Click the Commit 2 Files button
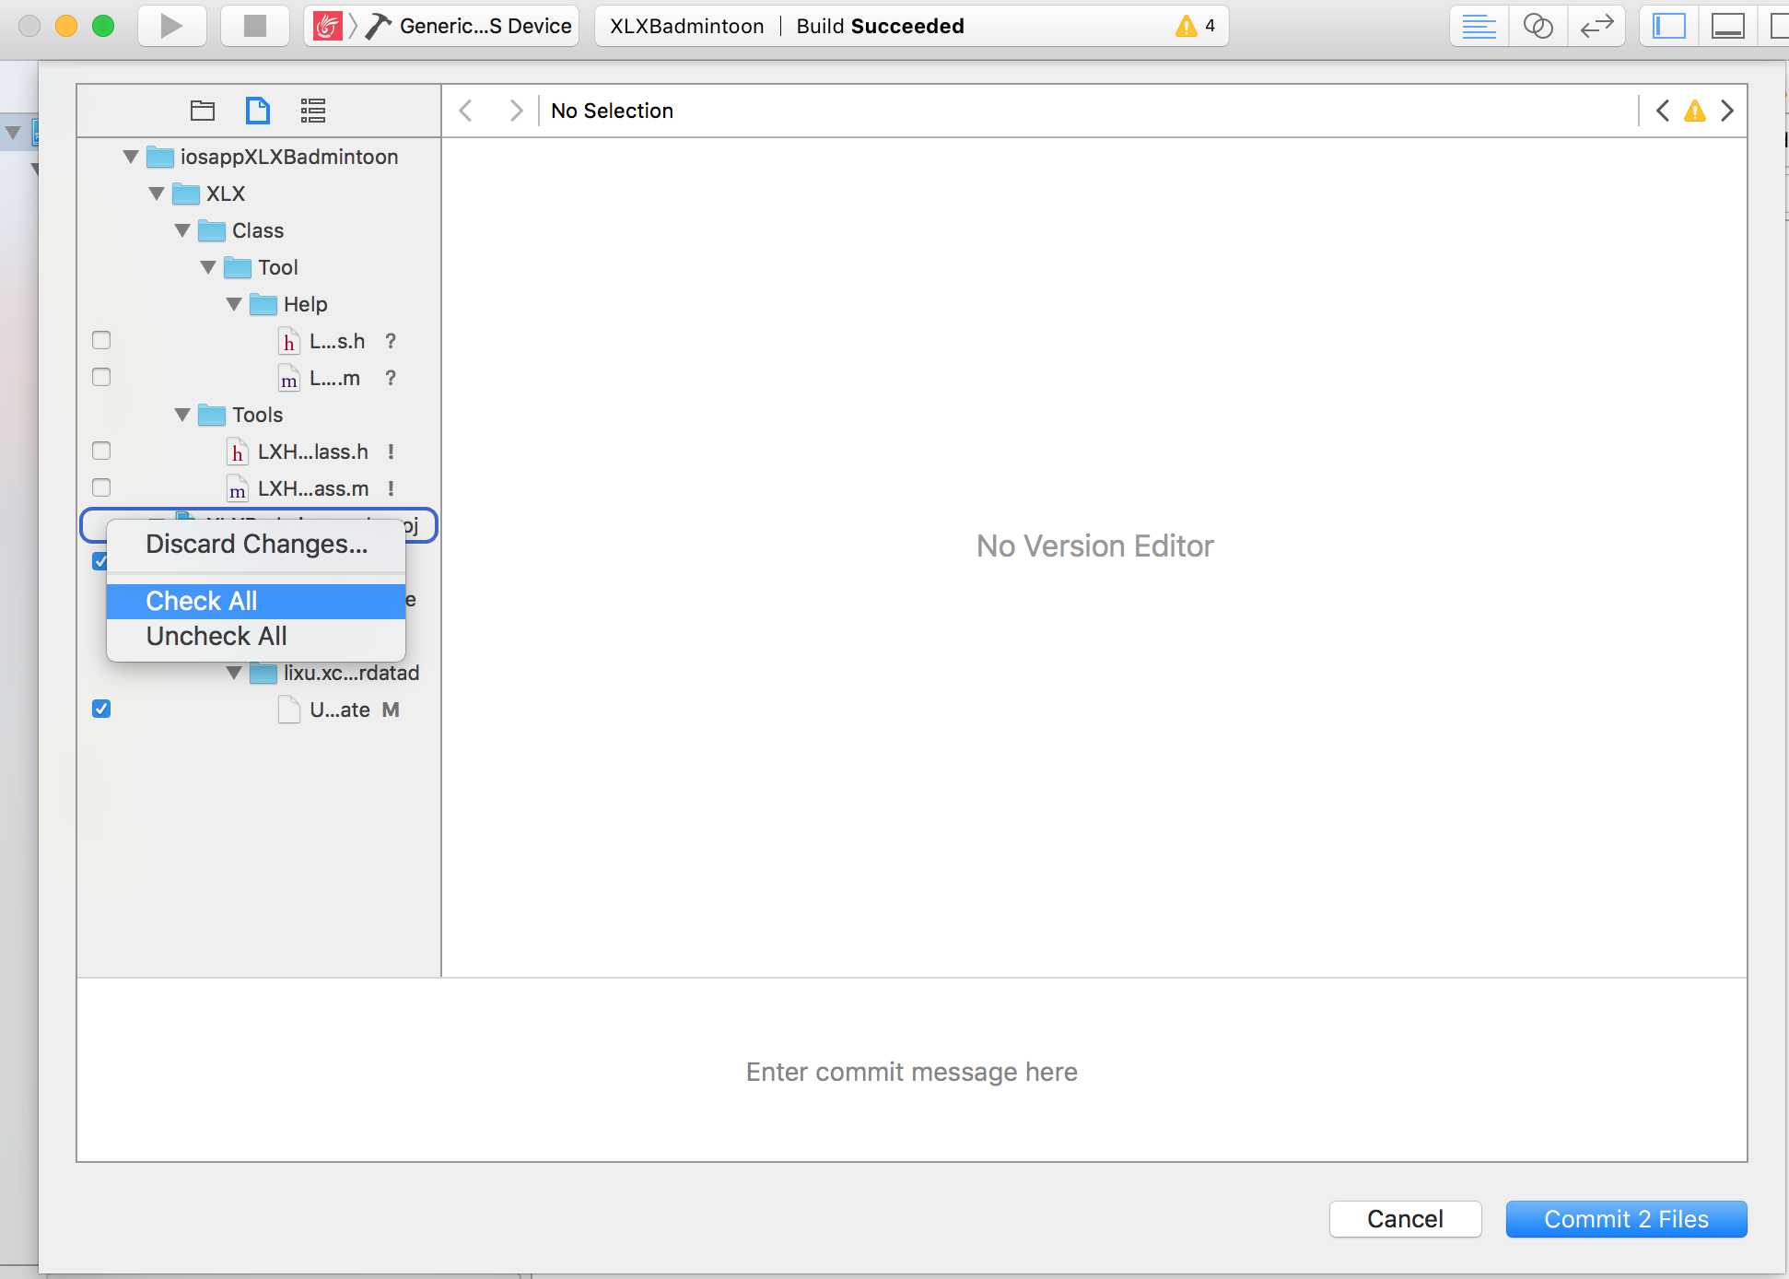Screen dimensions: 1789x1279 tap(1626, 1218)
